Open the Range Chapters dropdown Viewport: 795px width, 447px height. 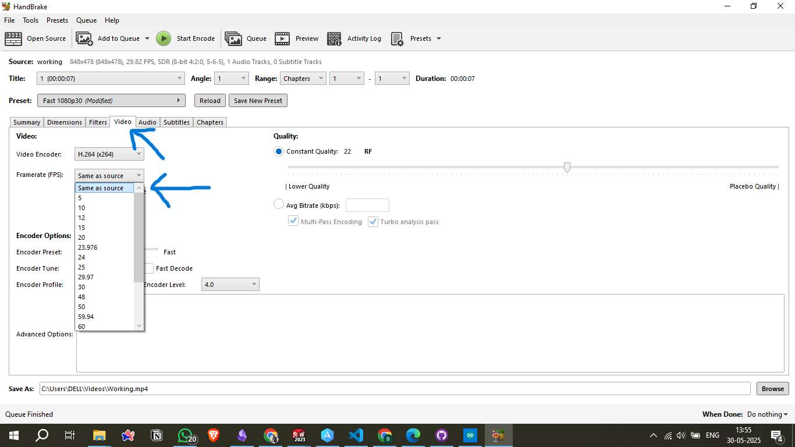[x=303, y=79]
